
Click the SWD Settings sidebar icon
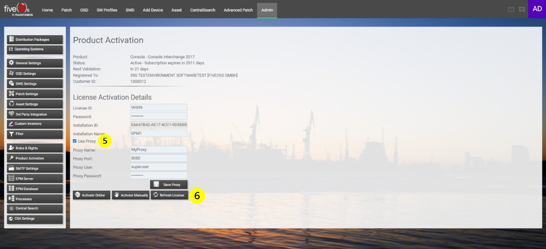point(11,83)
